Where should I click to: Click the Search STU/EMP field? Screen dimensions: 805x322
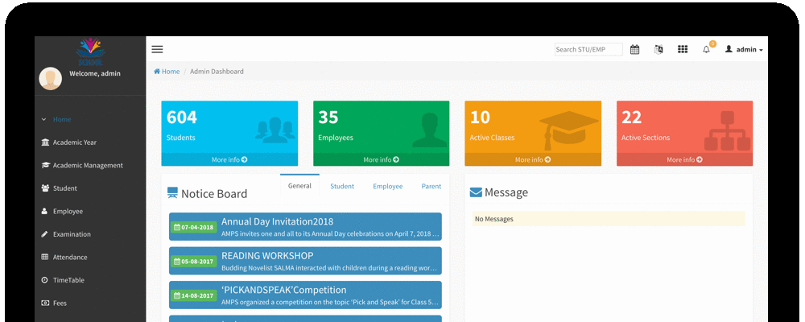(588, 49)
